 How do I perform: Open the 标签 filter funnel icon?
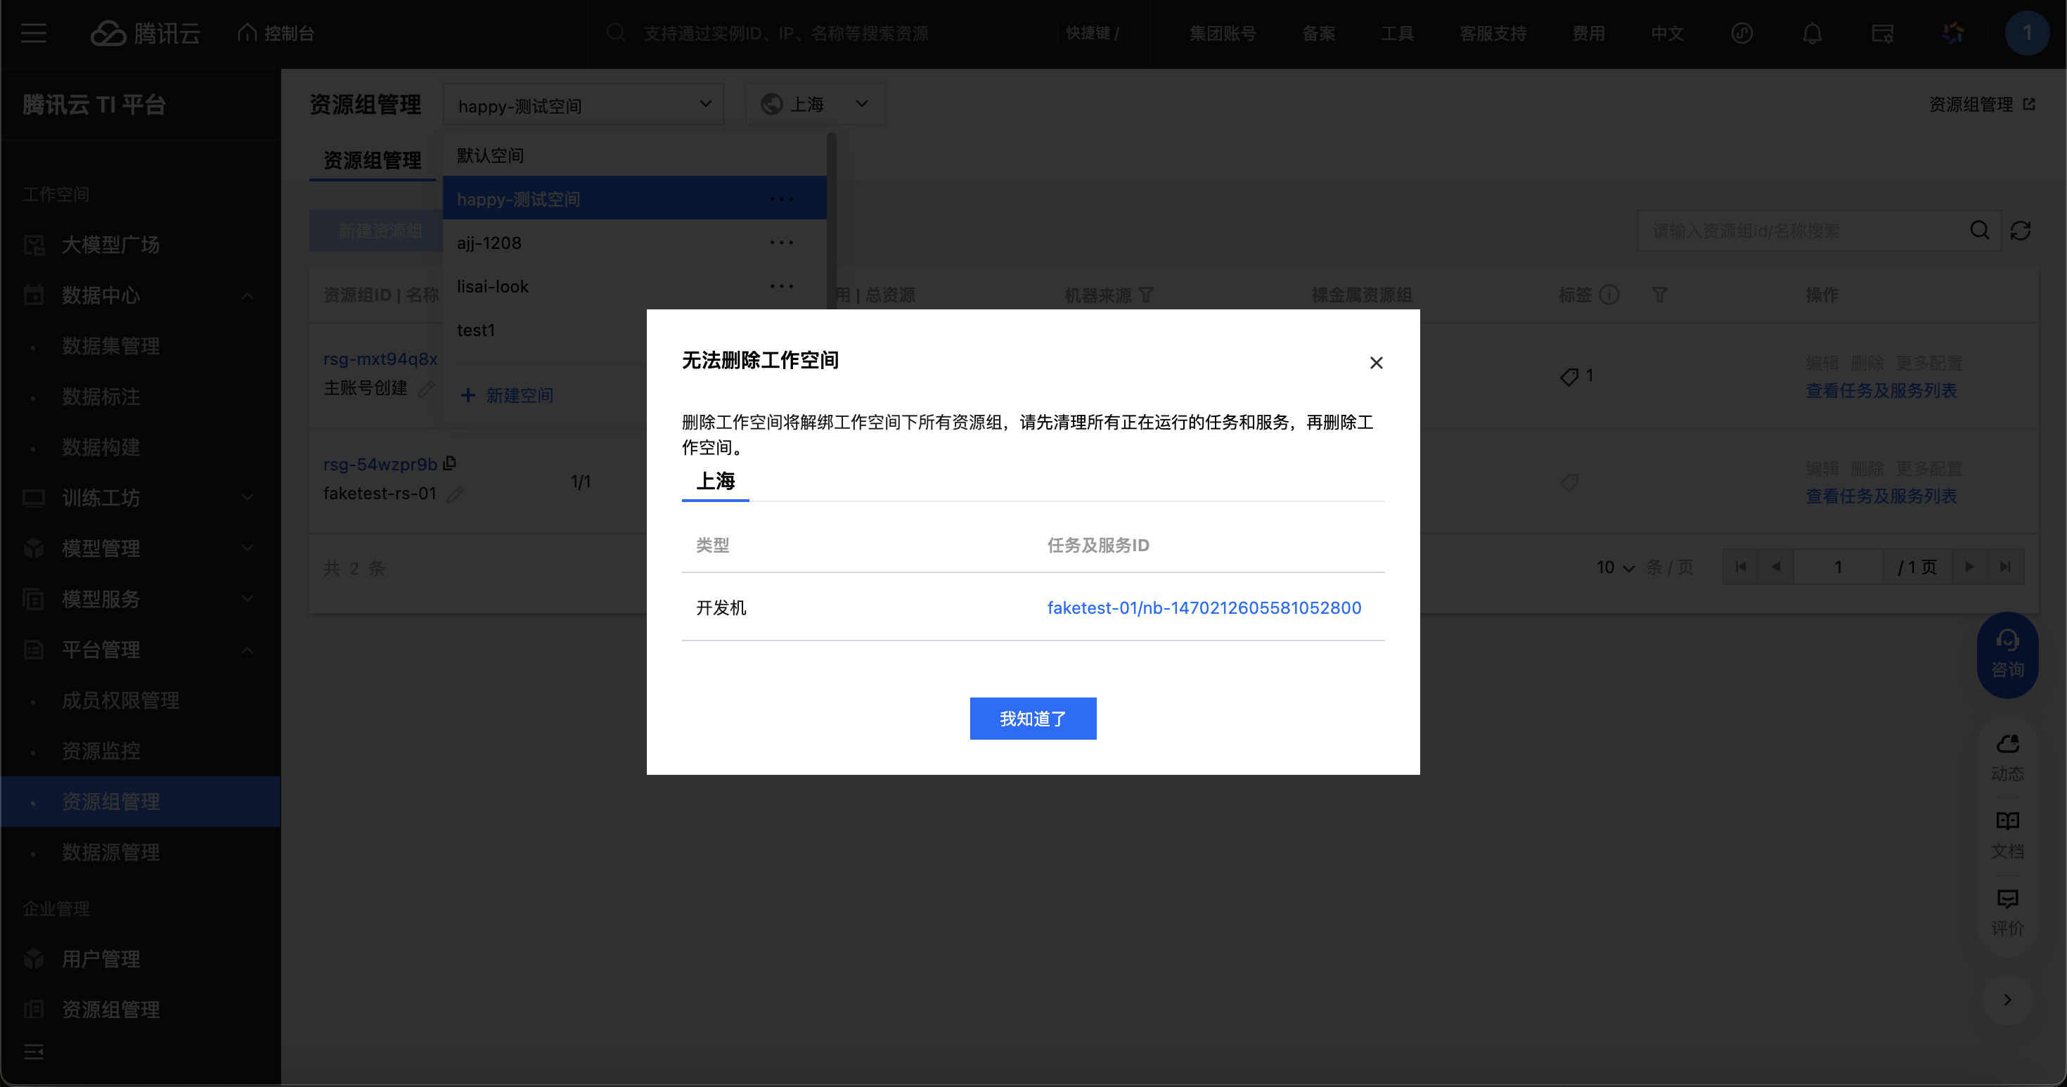[1659, 295]
